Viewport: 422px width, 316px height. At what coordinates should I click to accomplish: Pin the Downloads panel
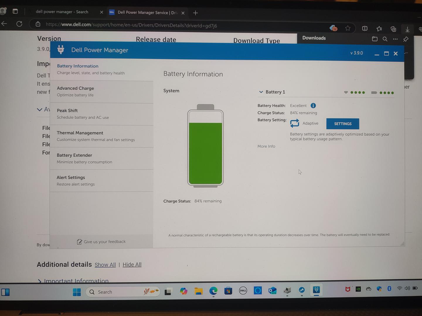coord(406,39)
